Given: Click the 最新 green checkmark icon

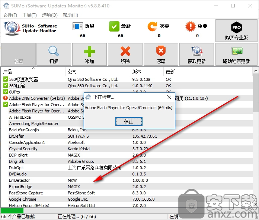Looking at the screenshot, I should click(x=114, y=26).
